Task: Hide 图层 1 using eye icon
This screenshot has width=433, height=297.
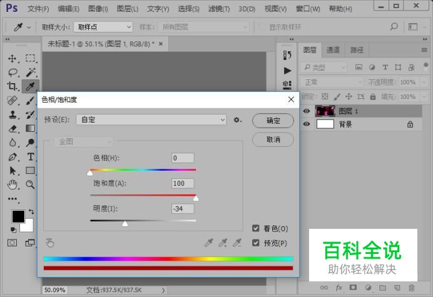Action: click(306, 111)
